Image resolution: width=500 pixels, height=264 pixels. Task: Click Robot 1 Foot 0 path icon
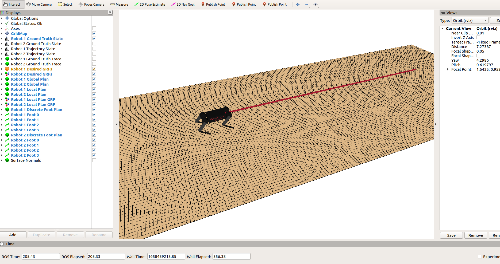click(7, 115)
